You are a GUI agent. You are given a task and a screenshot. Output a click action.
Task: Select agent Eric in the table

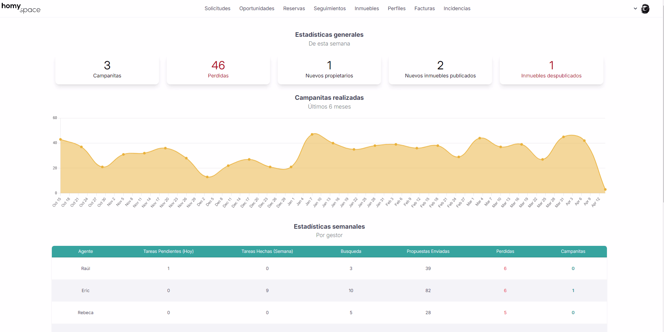pyautogui.click(x=85, y=291)
